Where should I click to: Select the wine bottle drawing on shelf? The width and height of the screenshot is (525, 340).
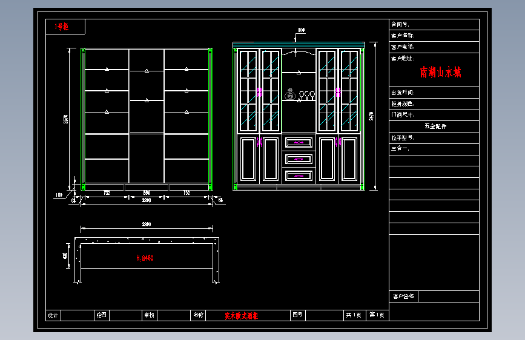pyautogui.click(x=290, y=94)
